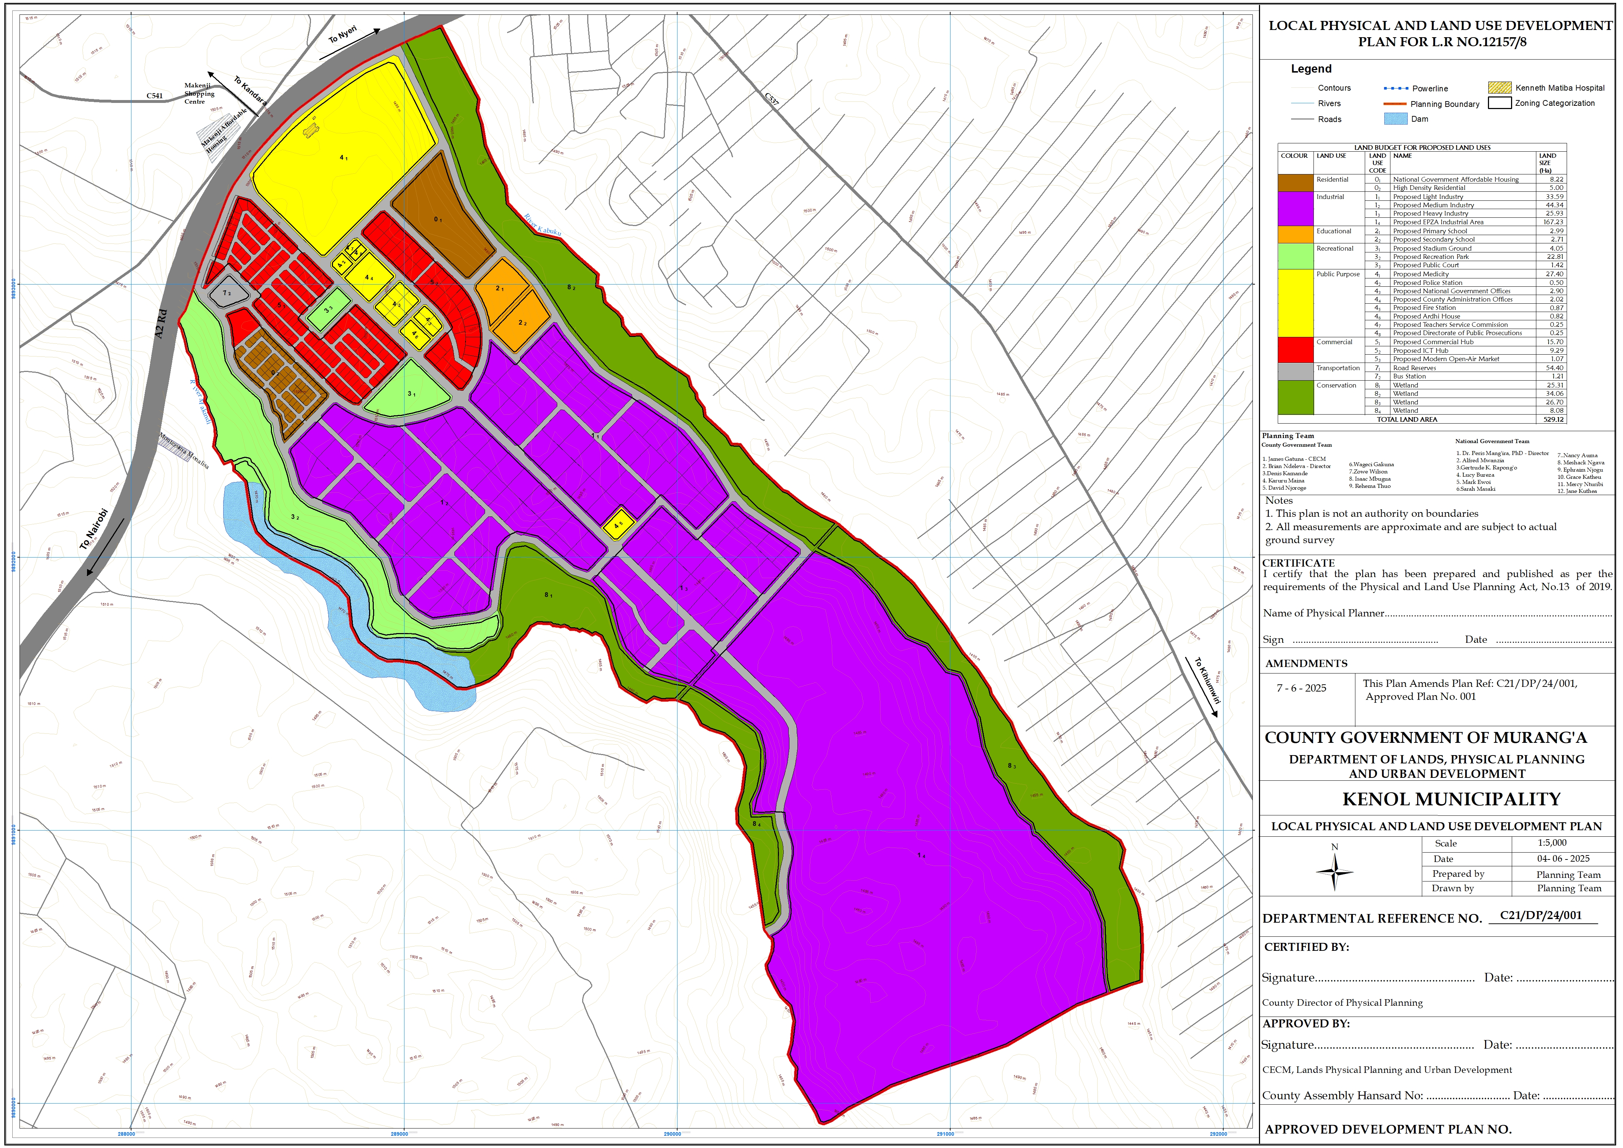Click the north arrow compass symbol
The width and height of the screenshot is (1623, 1148).
[1334, 872]
